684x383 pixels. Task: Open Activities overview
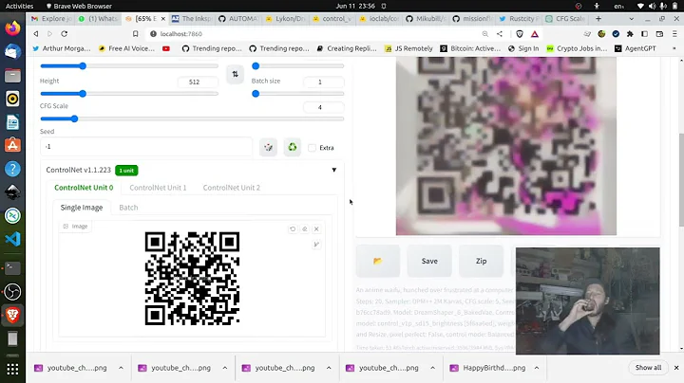coord(19,6)
